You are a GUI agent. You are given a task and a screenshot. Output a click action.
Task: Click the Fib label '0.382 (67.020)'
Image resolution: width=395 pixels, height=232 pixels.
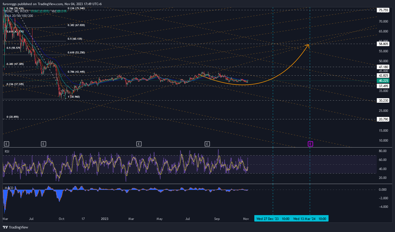click(x=76, y=25)
